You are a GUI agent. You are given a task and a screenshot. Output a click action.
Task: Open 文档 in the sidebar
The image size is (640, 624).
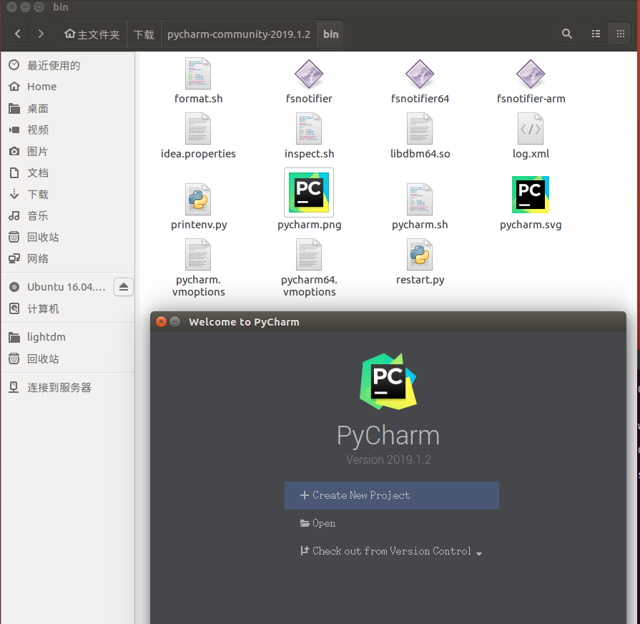point(67,173)
